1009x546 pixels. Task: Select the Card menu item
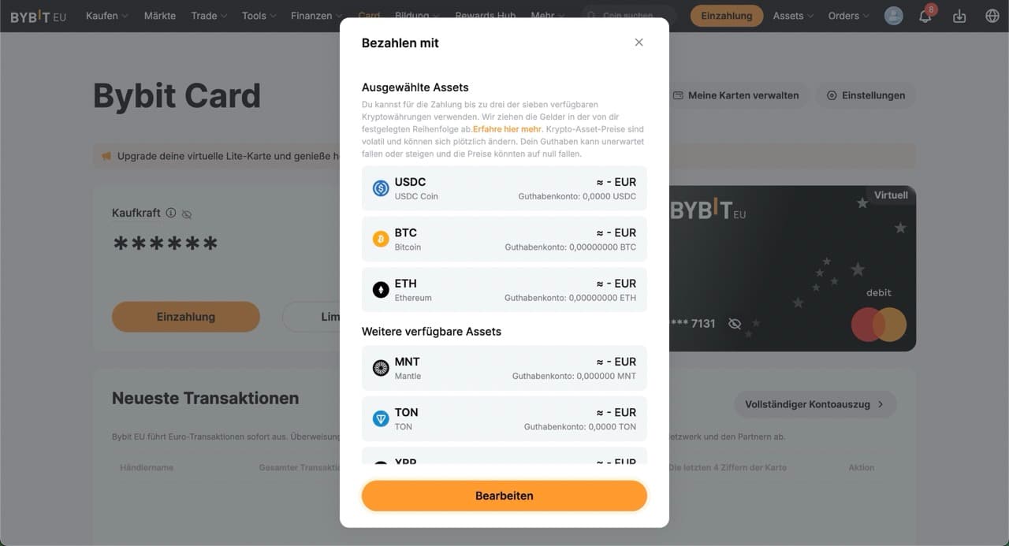click(369, 15)
